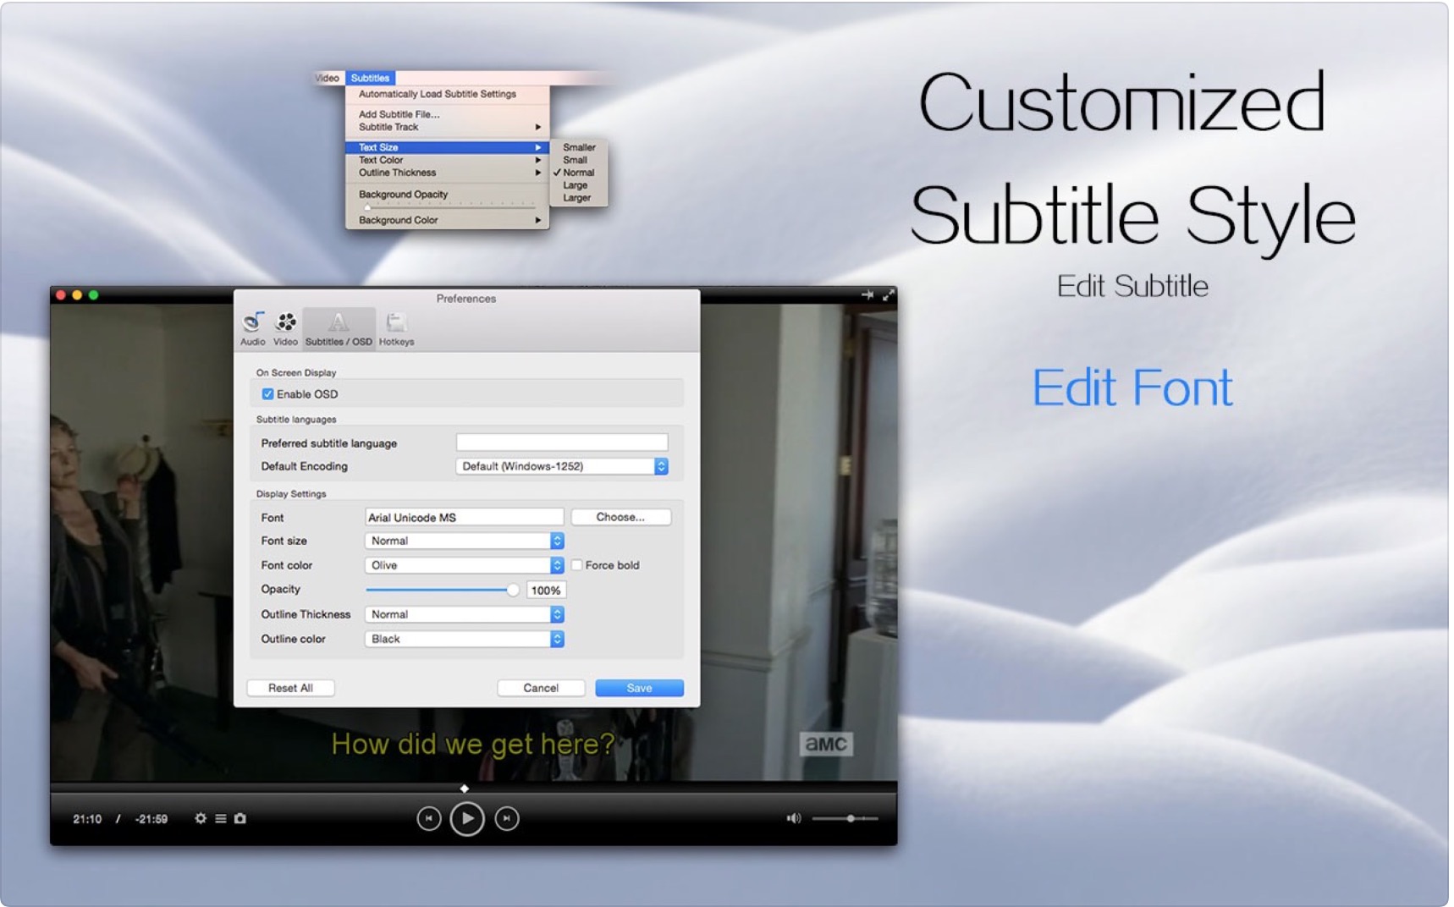Click the Opacity 100% value field
1454x907 pixels.
point(546,591)
